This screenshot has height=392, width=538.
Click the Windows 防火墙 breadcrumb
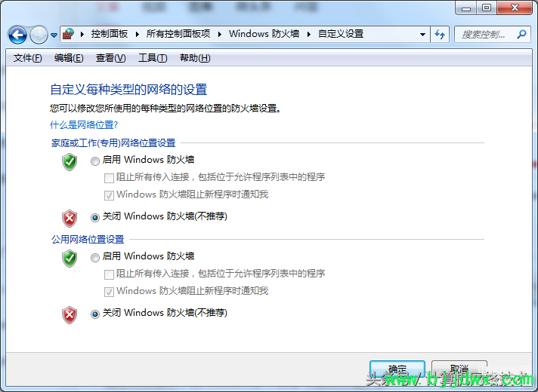pyautogui.click(x=264, y=34)
